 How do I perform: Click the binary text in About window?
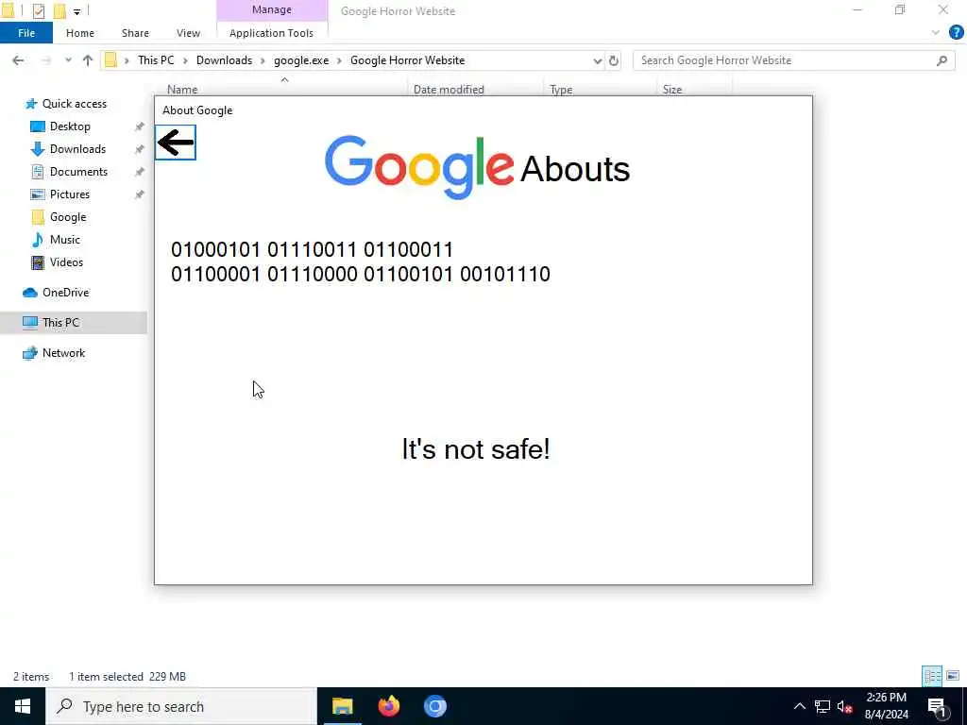pyautogui.click(x=361, y=262)
